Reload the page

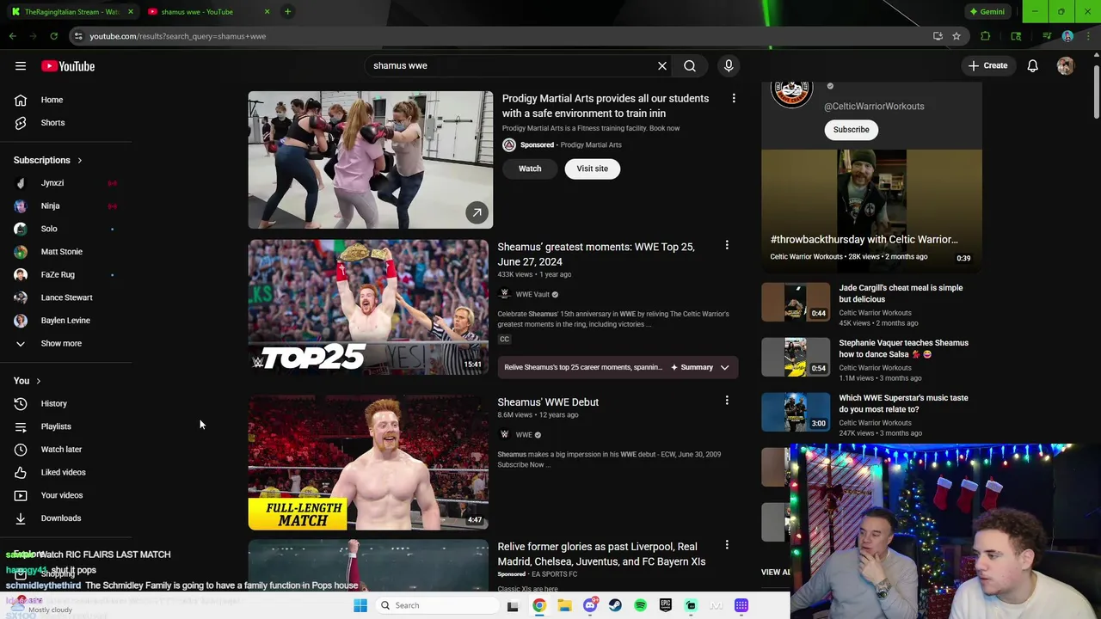coord(53,36)
